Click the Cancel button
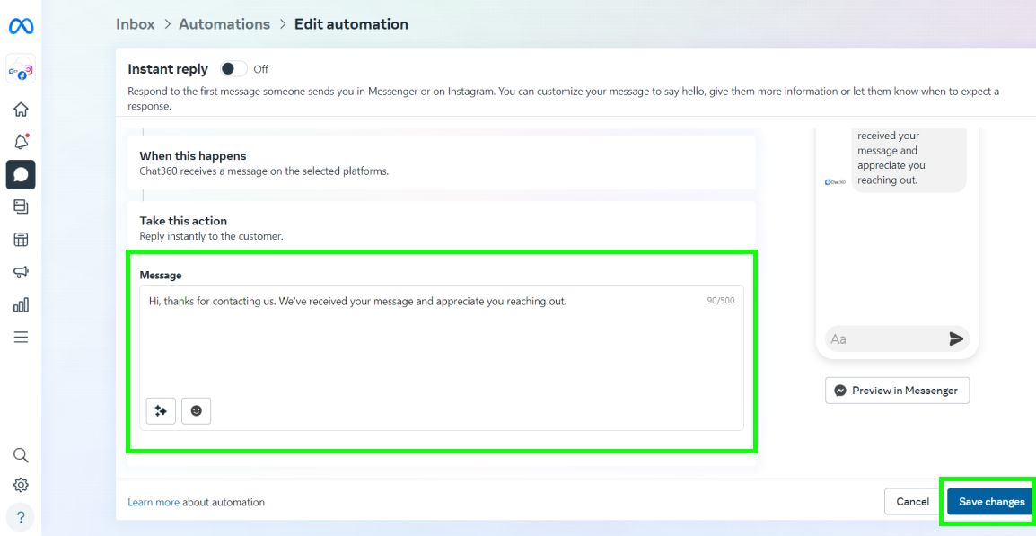The height and width of the screenshot is (536, 1036). pos(912,502)
